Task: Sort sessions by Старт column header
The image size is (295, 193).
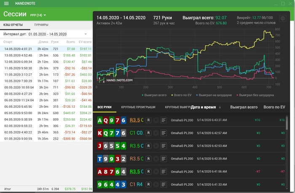Action: 8,42
